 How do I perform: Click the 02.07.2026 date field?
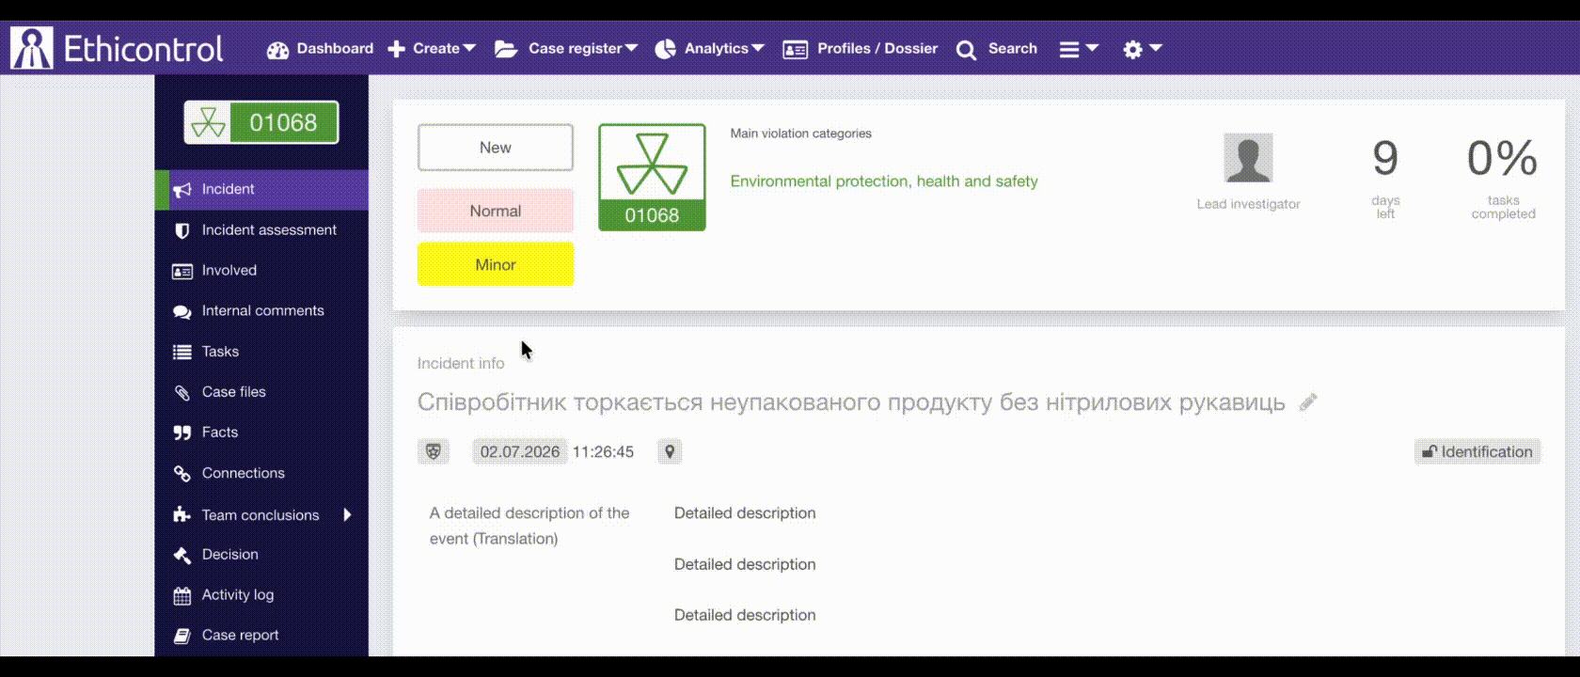coord(520,451)
